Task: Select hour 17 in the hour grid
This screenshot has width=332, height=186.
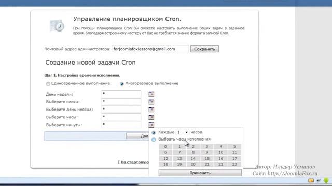Action: 234,159
